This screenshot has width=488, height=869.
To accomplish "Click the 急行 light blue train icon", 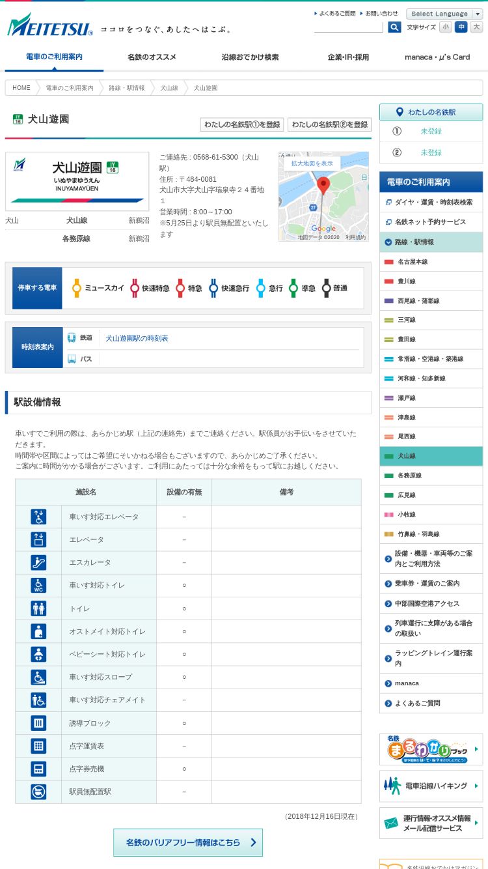I will click(261, 288).
